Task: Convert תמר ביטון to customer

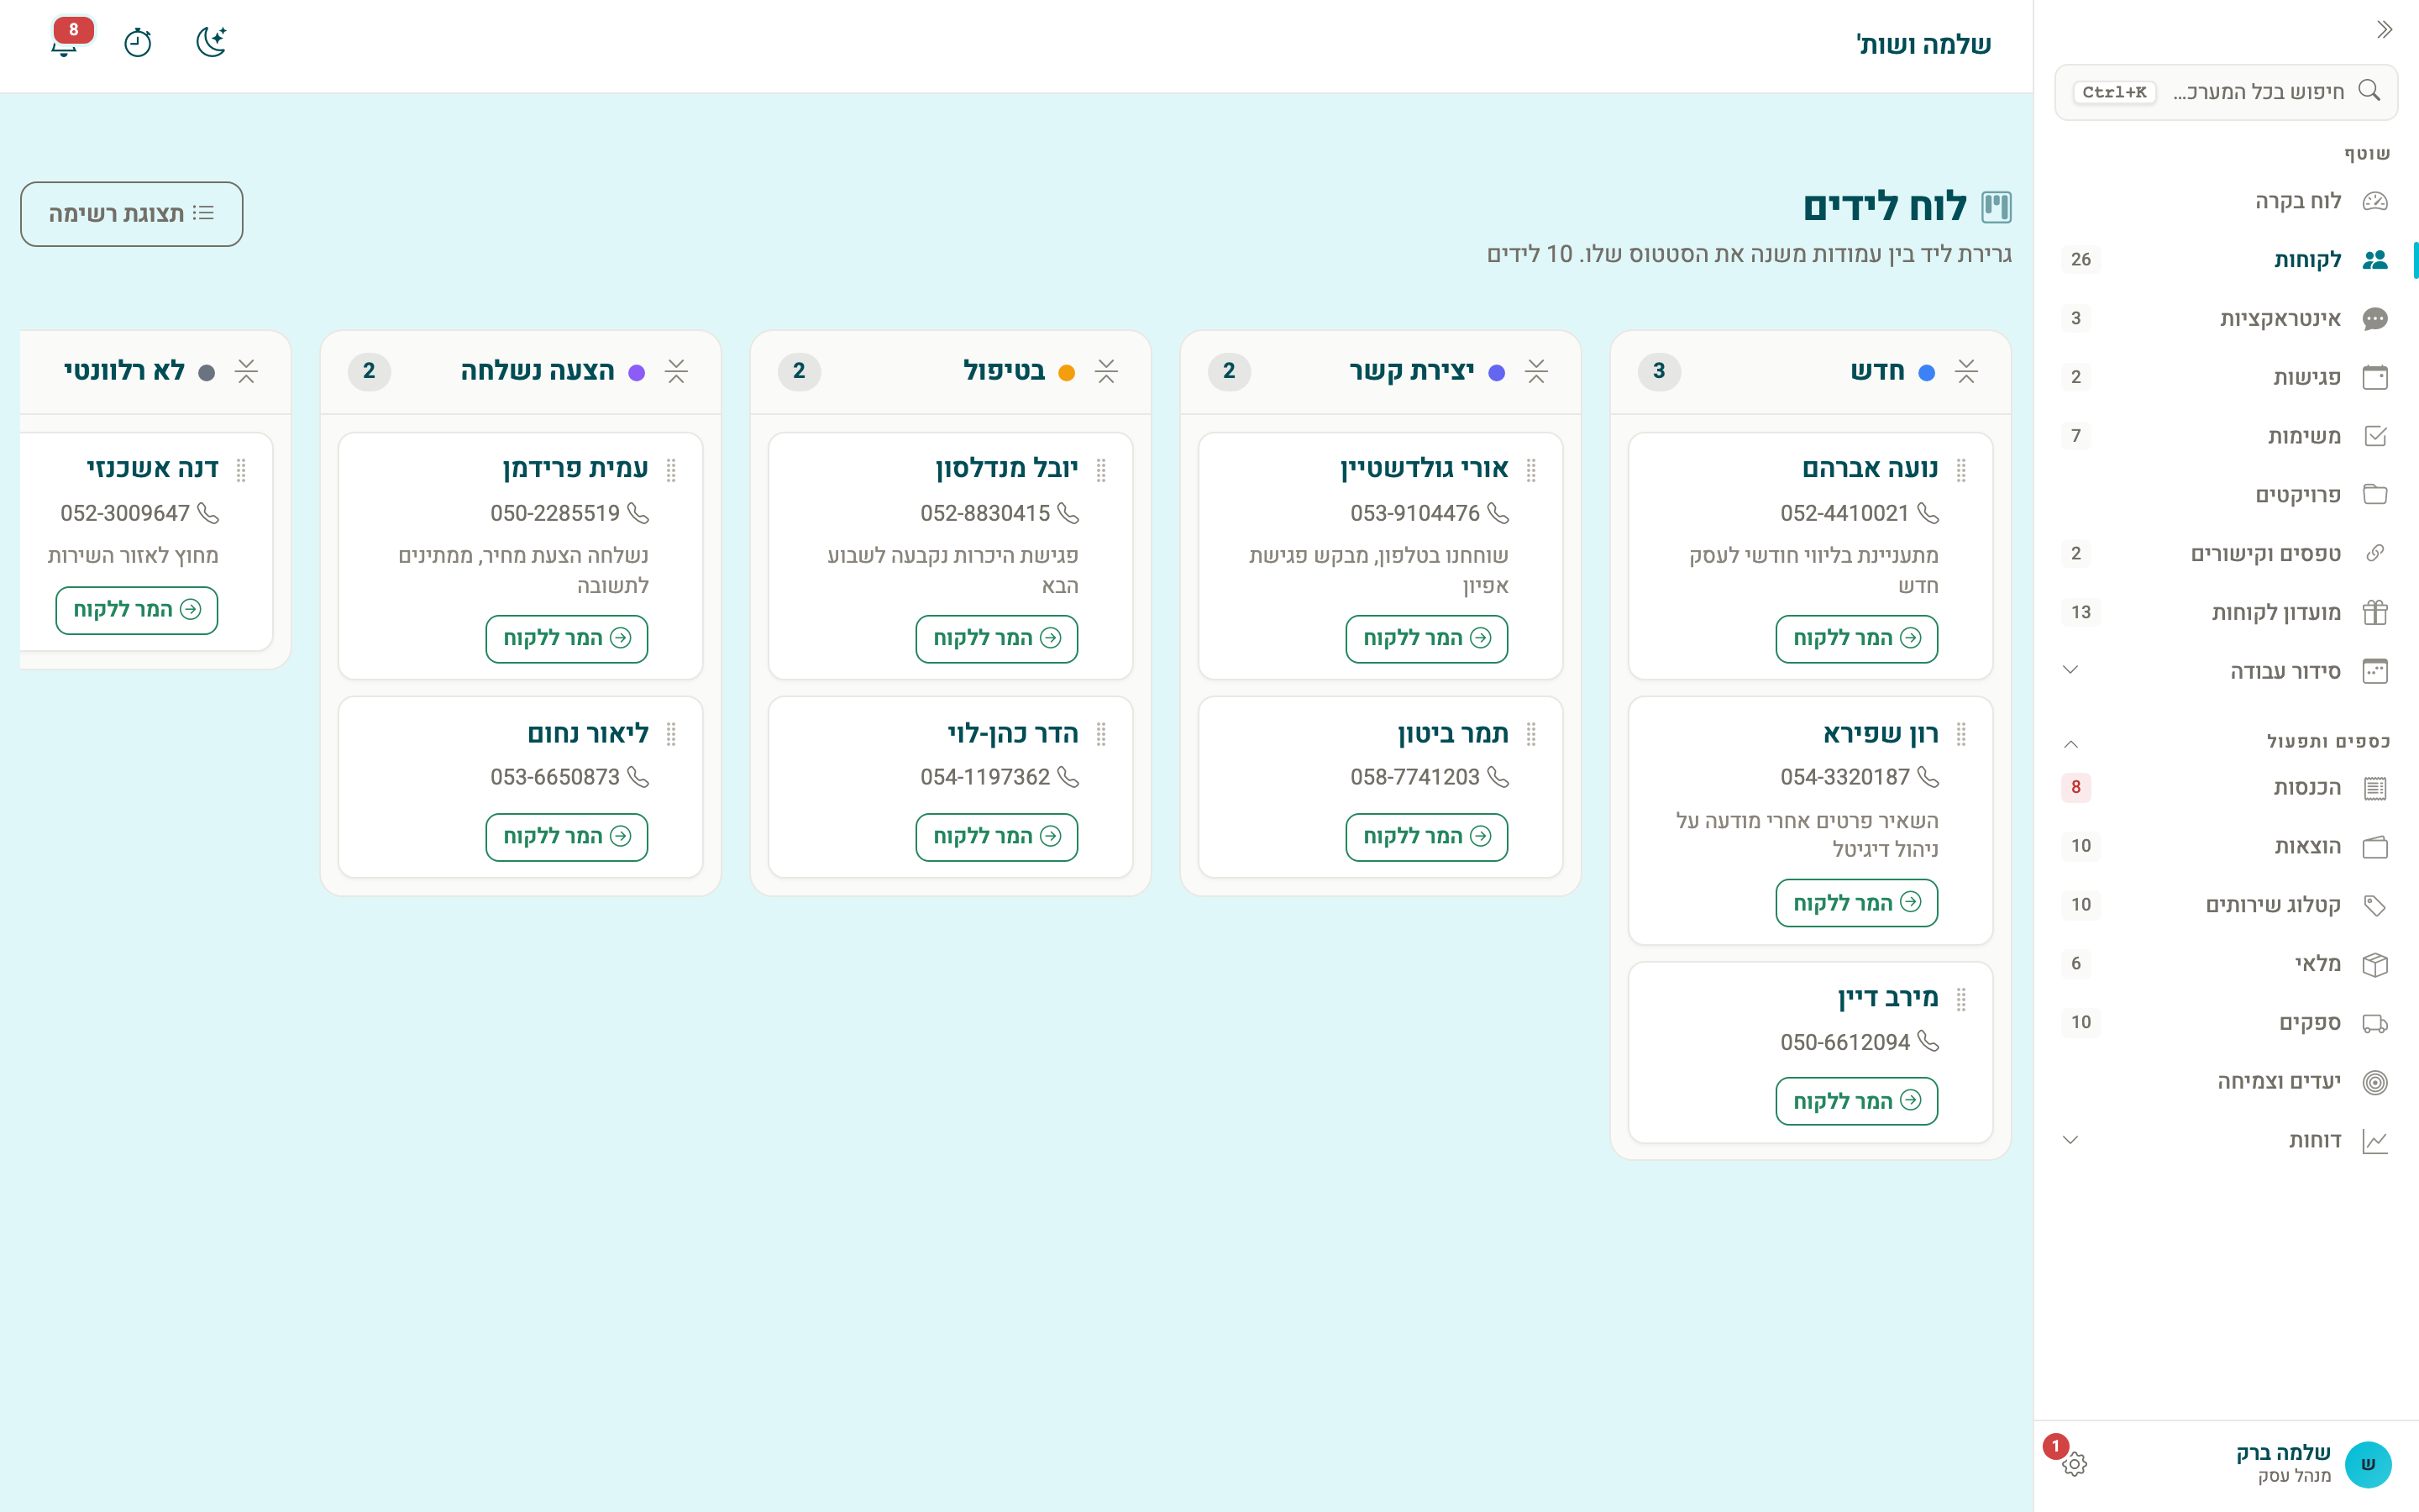Action: 1426,837
